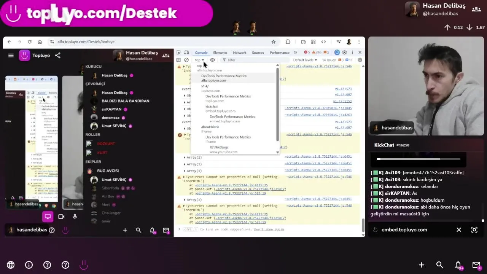Activate DevTools inspect element picker
Screen dimensions: 487x274
click(x=178, y=53)
